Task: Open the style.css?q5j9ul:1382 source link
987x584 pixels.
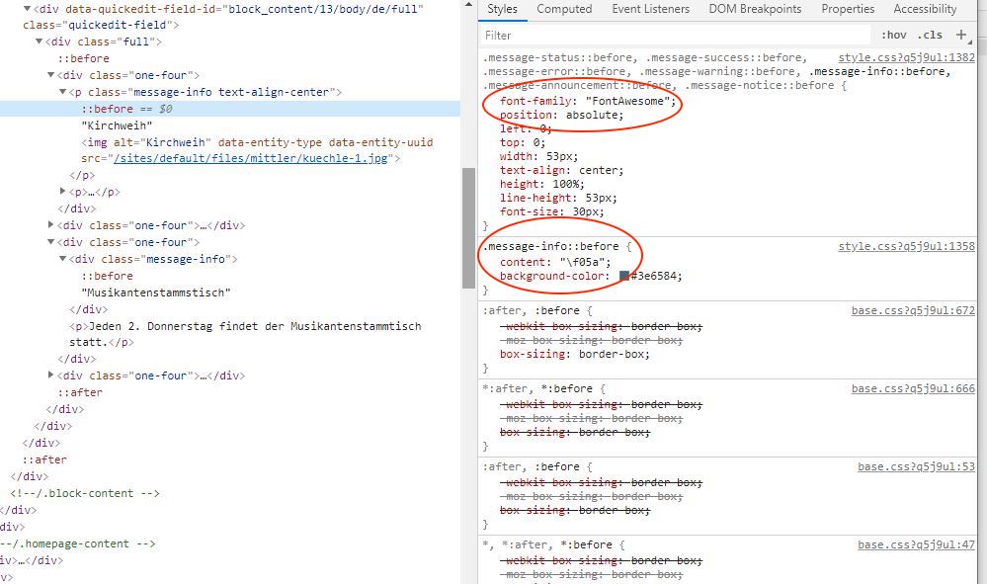Action: tap(906, 58)
